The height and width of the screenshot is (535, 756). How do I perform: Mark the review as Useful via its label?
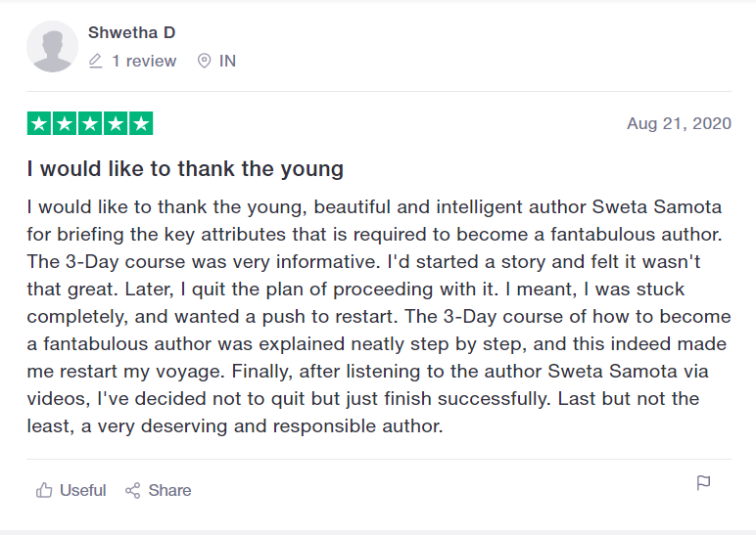[82, 491]
